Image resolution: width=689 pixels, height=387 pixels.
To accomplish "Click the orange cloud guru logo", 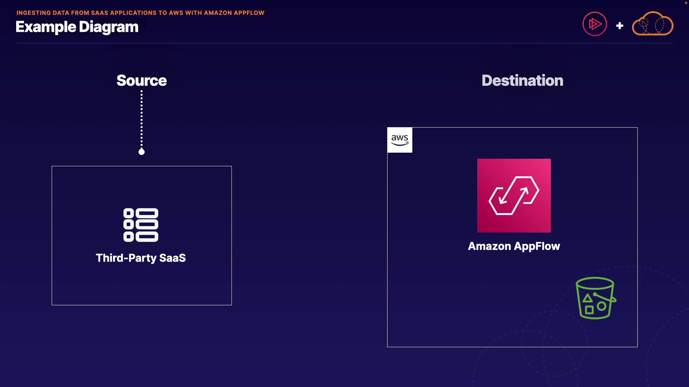I will tap(652, 24).
